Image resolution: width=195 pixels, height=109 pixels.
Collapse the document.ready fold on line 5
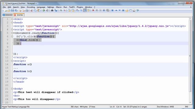12,33
